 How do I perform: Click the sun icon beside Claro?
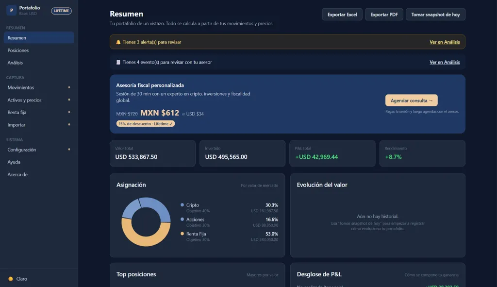point(11,279)
